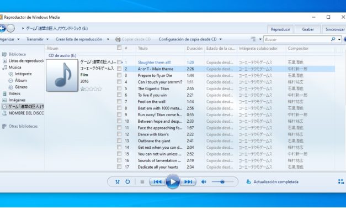This screenshot has height=208, width=346.
Task: Open the Organizar dropdown menu
Action: [9, 39]
